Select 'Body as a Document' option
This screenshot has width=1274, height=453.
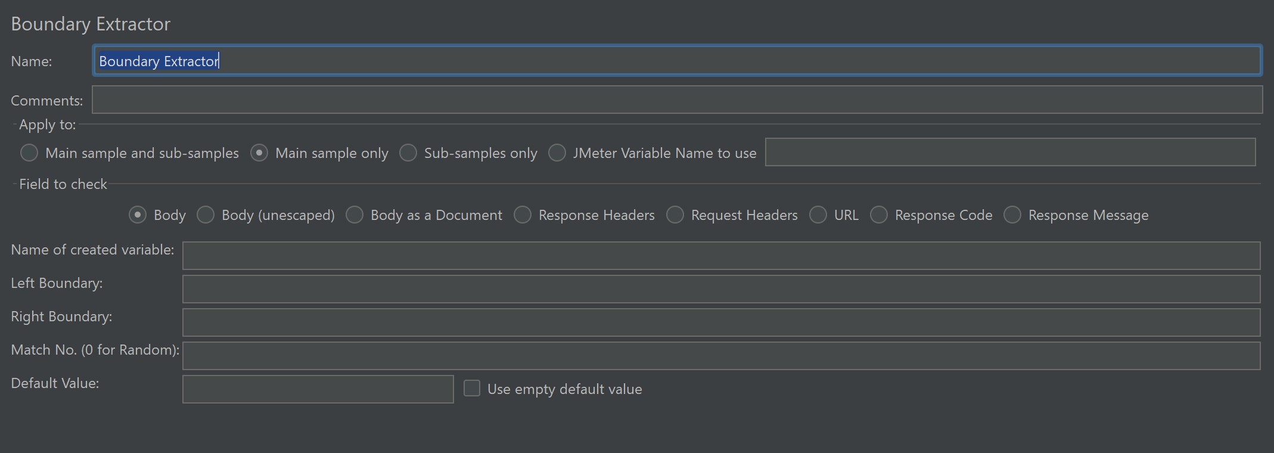355,215
